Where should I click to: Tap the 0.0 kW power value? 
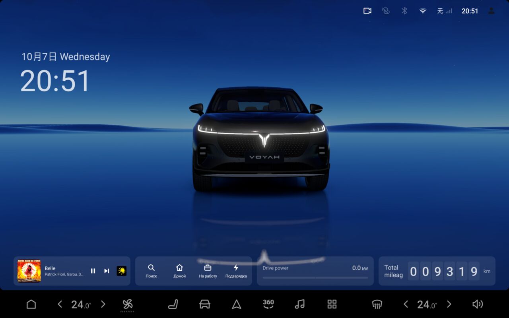[x=360, y=268]
